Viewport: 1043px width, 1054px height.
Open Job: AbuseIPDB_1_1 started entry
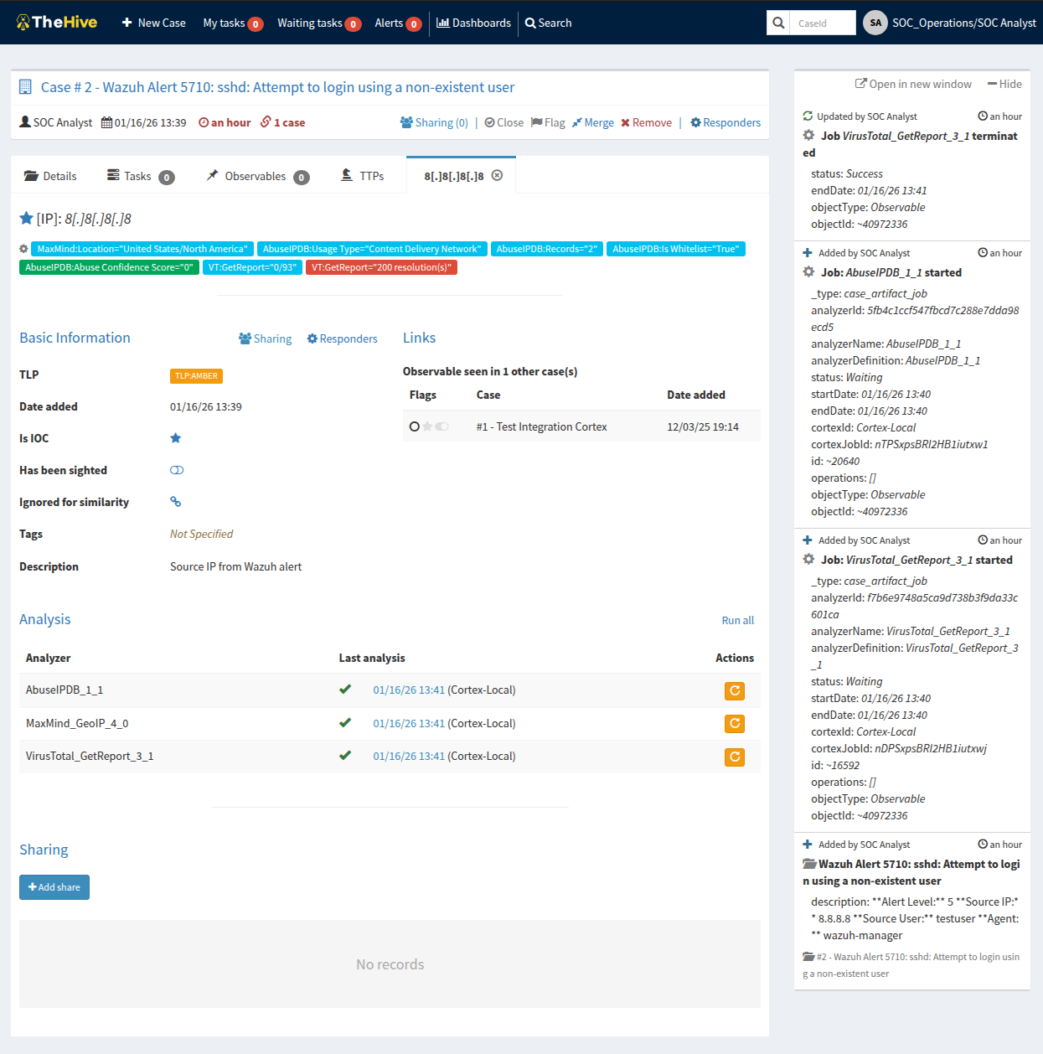891,272
